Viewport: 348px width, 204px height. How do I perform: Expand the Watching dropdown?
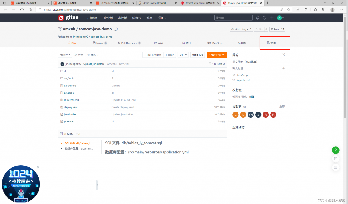coord(240,29)
